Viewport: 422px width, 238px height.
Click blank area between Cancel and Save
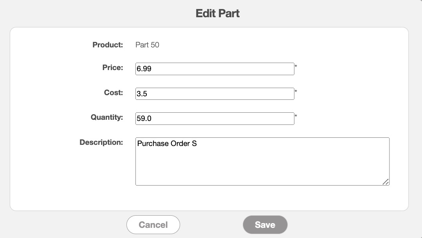coord(211,225)
